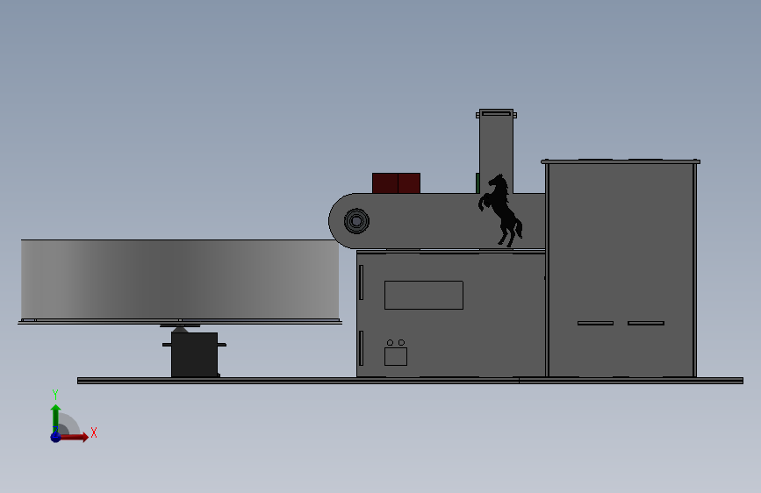Select the cap at the top of the column

pyautogui.click(x=496, y=113)
